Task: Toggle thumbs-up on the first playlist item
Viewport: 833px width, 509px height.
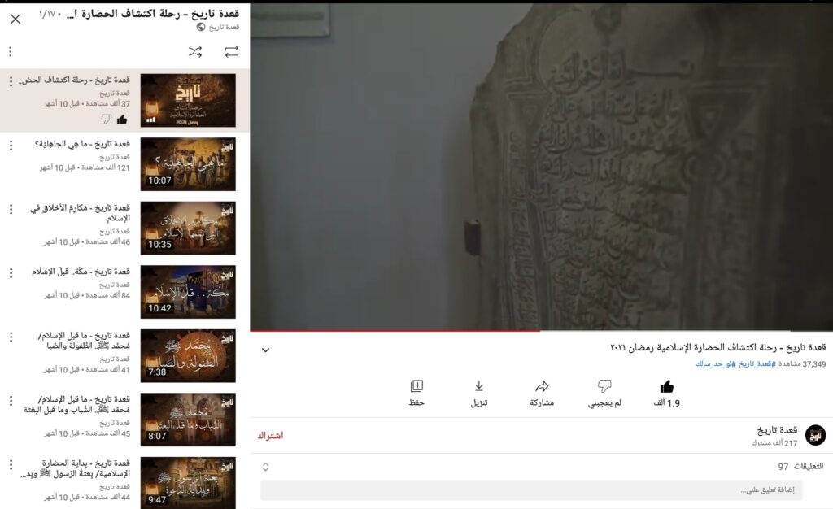Action: tap(122, 119)
